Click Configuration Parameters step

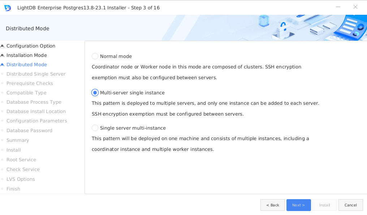coord(37,121)
